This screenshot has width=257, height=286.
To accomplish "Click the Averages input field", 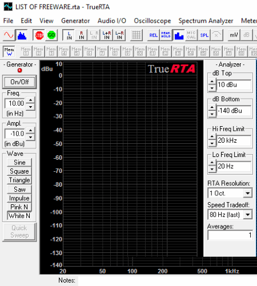I will point(230,235).
